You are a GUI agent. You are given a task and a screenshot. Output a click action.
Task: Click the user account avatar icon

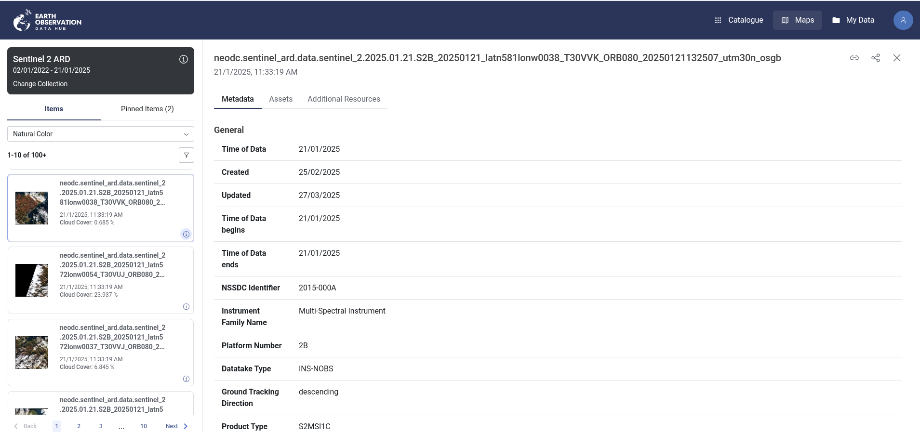point(903,20)
